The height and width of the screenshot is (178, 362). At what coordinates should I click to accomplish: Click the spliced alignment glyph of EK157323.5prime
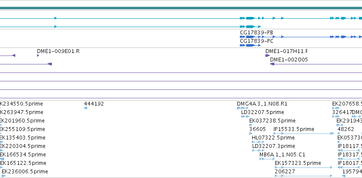[304, 167]
